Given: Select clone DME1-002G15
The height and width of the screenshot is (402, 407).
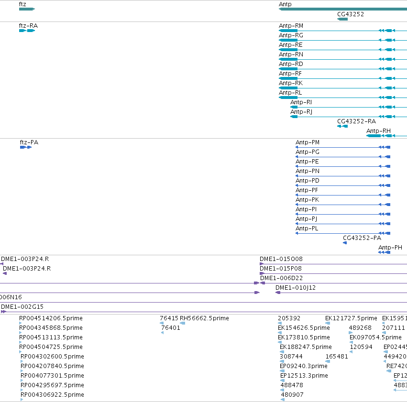Looking at the screenshot, I should tap(22, 307).
